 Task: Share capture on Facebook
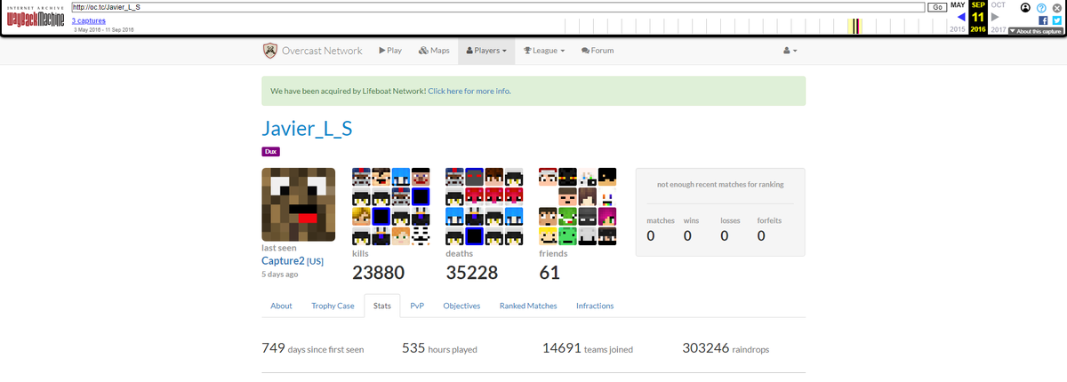pyautogui.click(x=1043, y=20)
